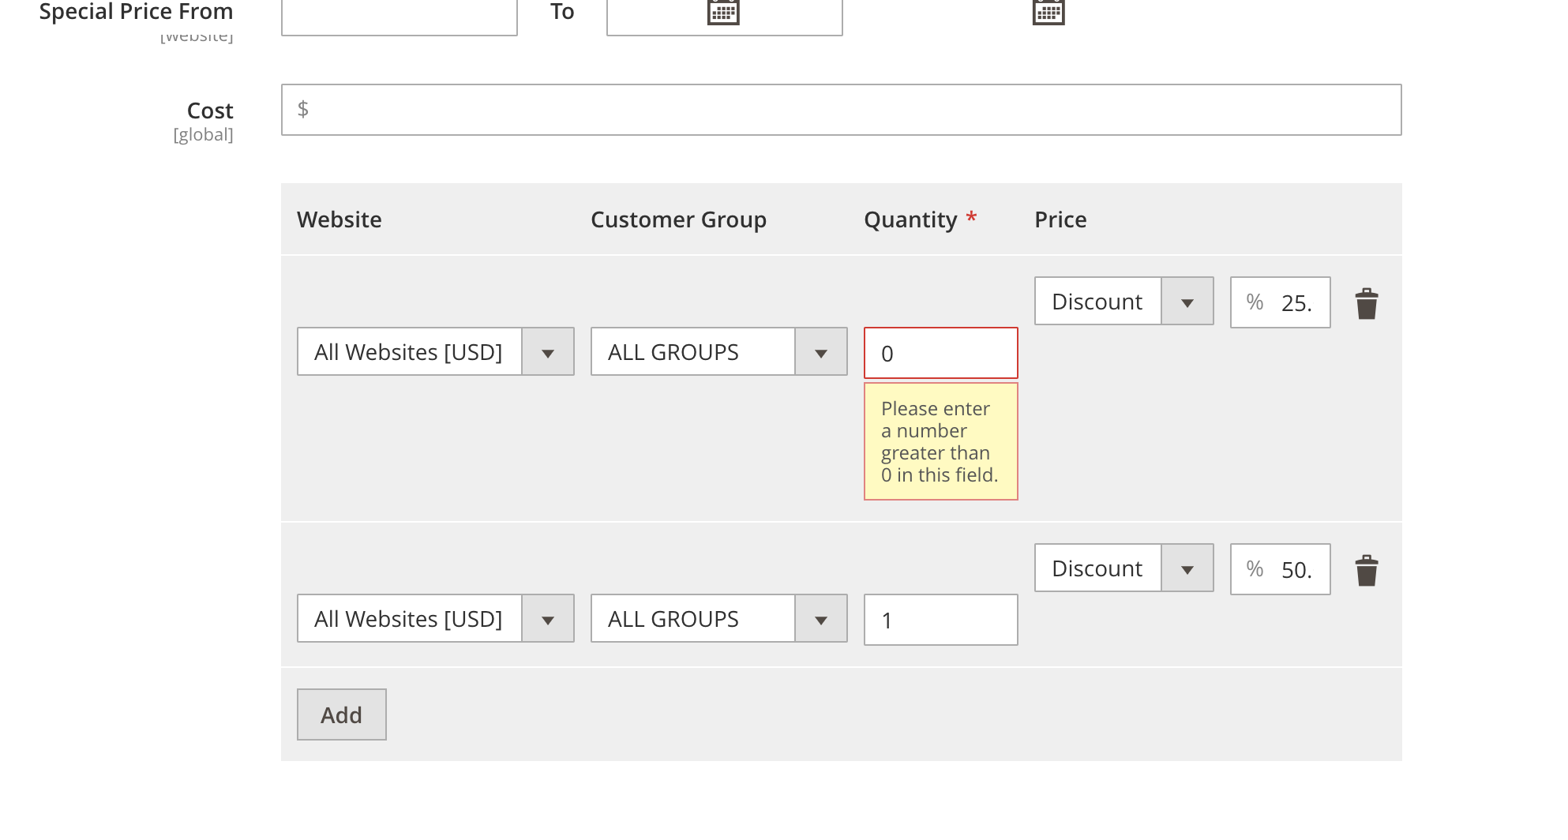Delete the 50 percent discount tier row
This screenshot has width=1568, height=840.
1367,570
